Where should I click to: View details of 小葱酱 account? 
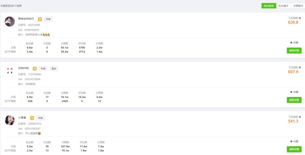coord(294,149)
